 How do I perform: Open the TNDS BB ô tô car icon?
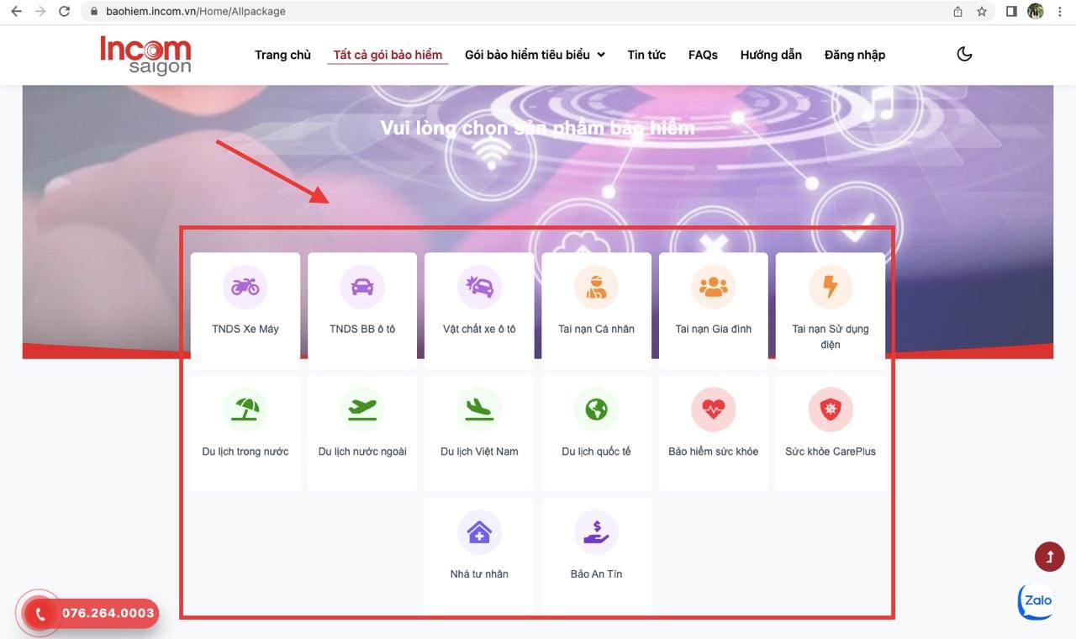pos(362,287)
